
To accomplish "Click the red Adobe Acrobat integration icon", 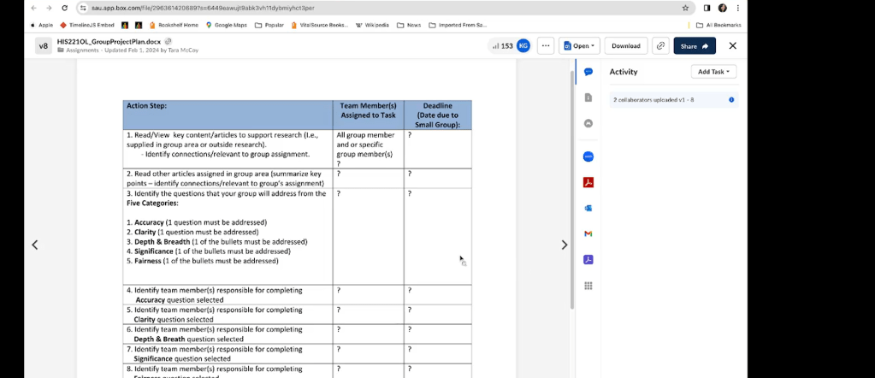I will 588,182.
